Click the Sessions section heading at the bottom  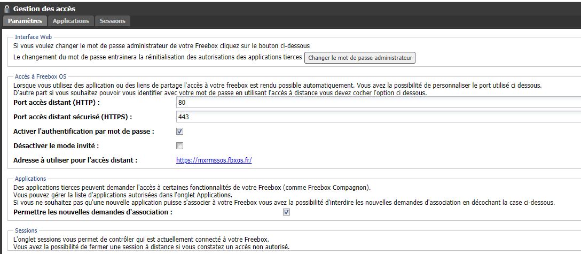(26, 230)
